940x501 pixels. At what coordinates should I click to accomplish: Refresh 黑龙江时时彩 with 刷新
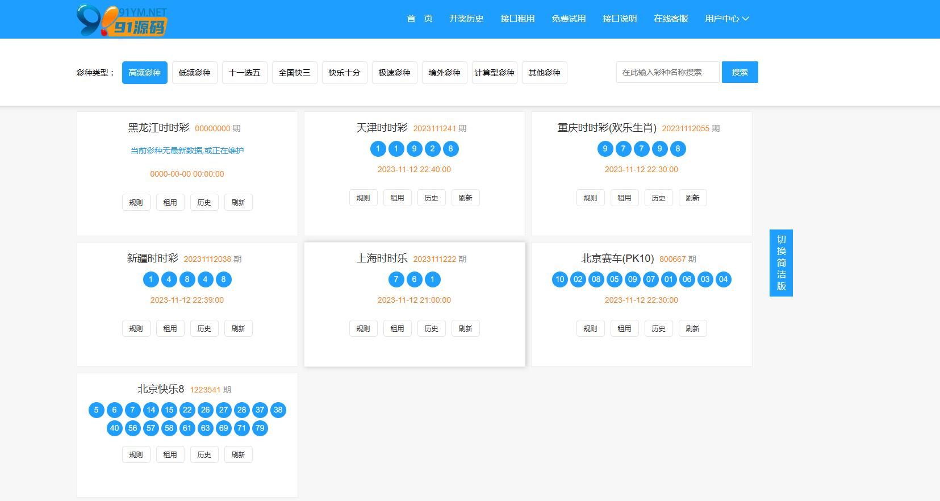(239, 202)
